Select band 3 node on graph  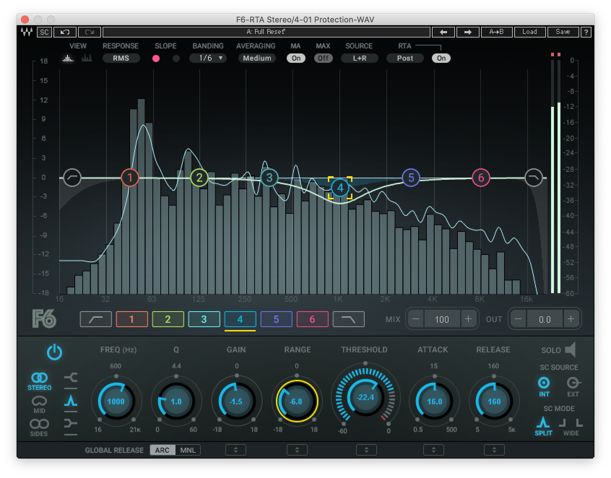tap(269, 177)
